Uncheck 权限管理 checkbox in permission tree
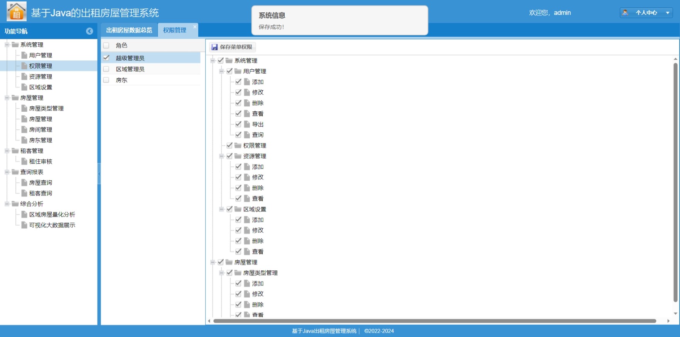 click(229, 145)
